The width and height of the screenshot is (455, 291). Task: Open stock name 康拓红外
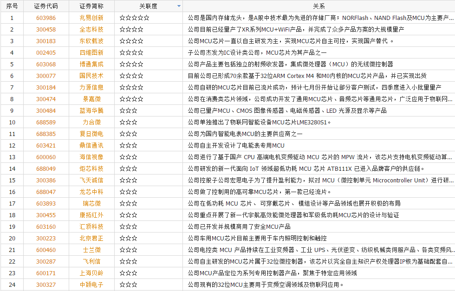(x=91, y=215)
